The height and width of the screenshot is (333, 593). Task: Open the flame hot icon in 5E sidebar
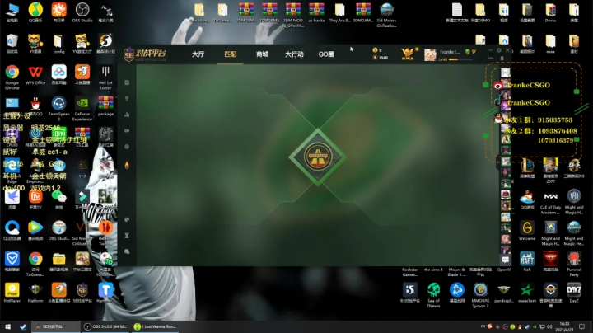(x=127, y=165)
